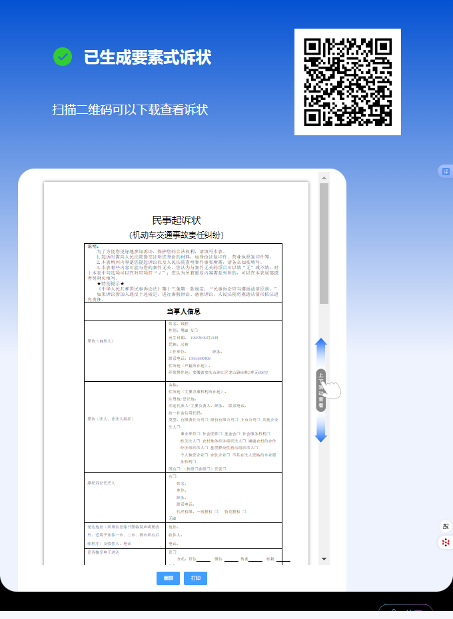Select the heading 已生成要素式诉状
The width and height of the screenshot is (453, 619).
tap(148, 57)
